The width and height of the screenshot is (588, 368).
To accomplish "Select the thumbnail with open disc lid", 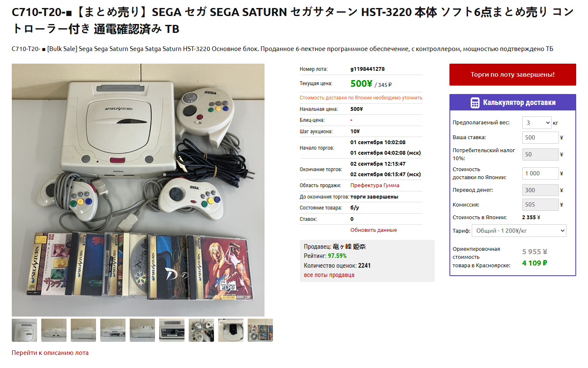I will 231,330.
